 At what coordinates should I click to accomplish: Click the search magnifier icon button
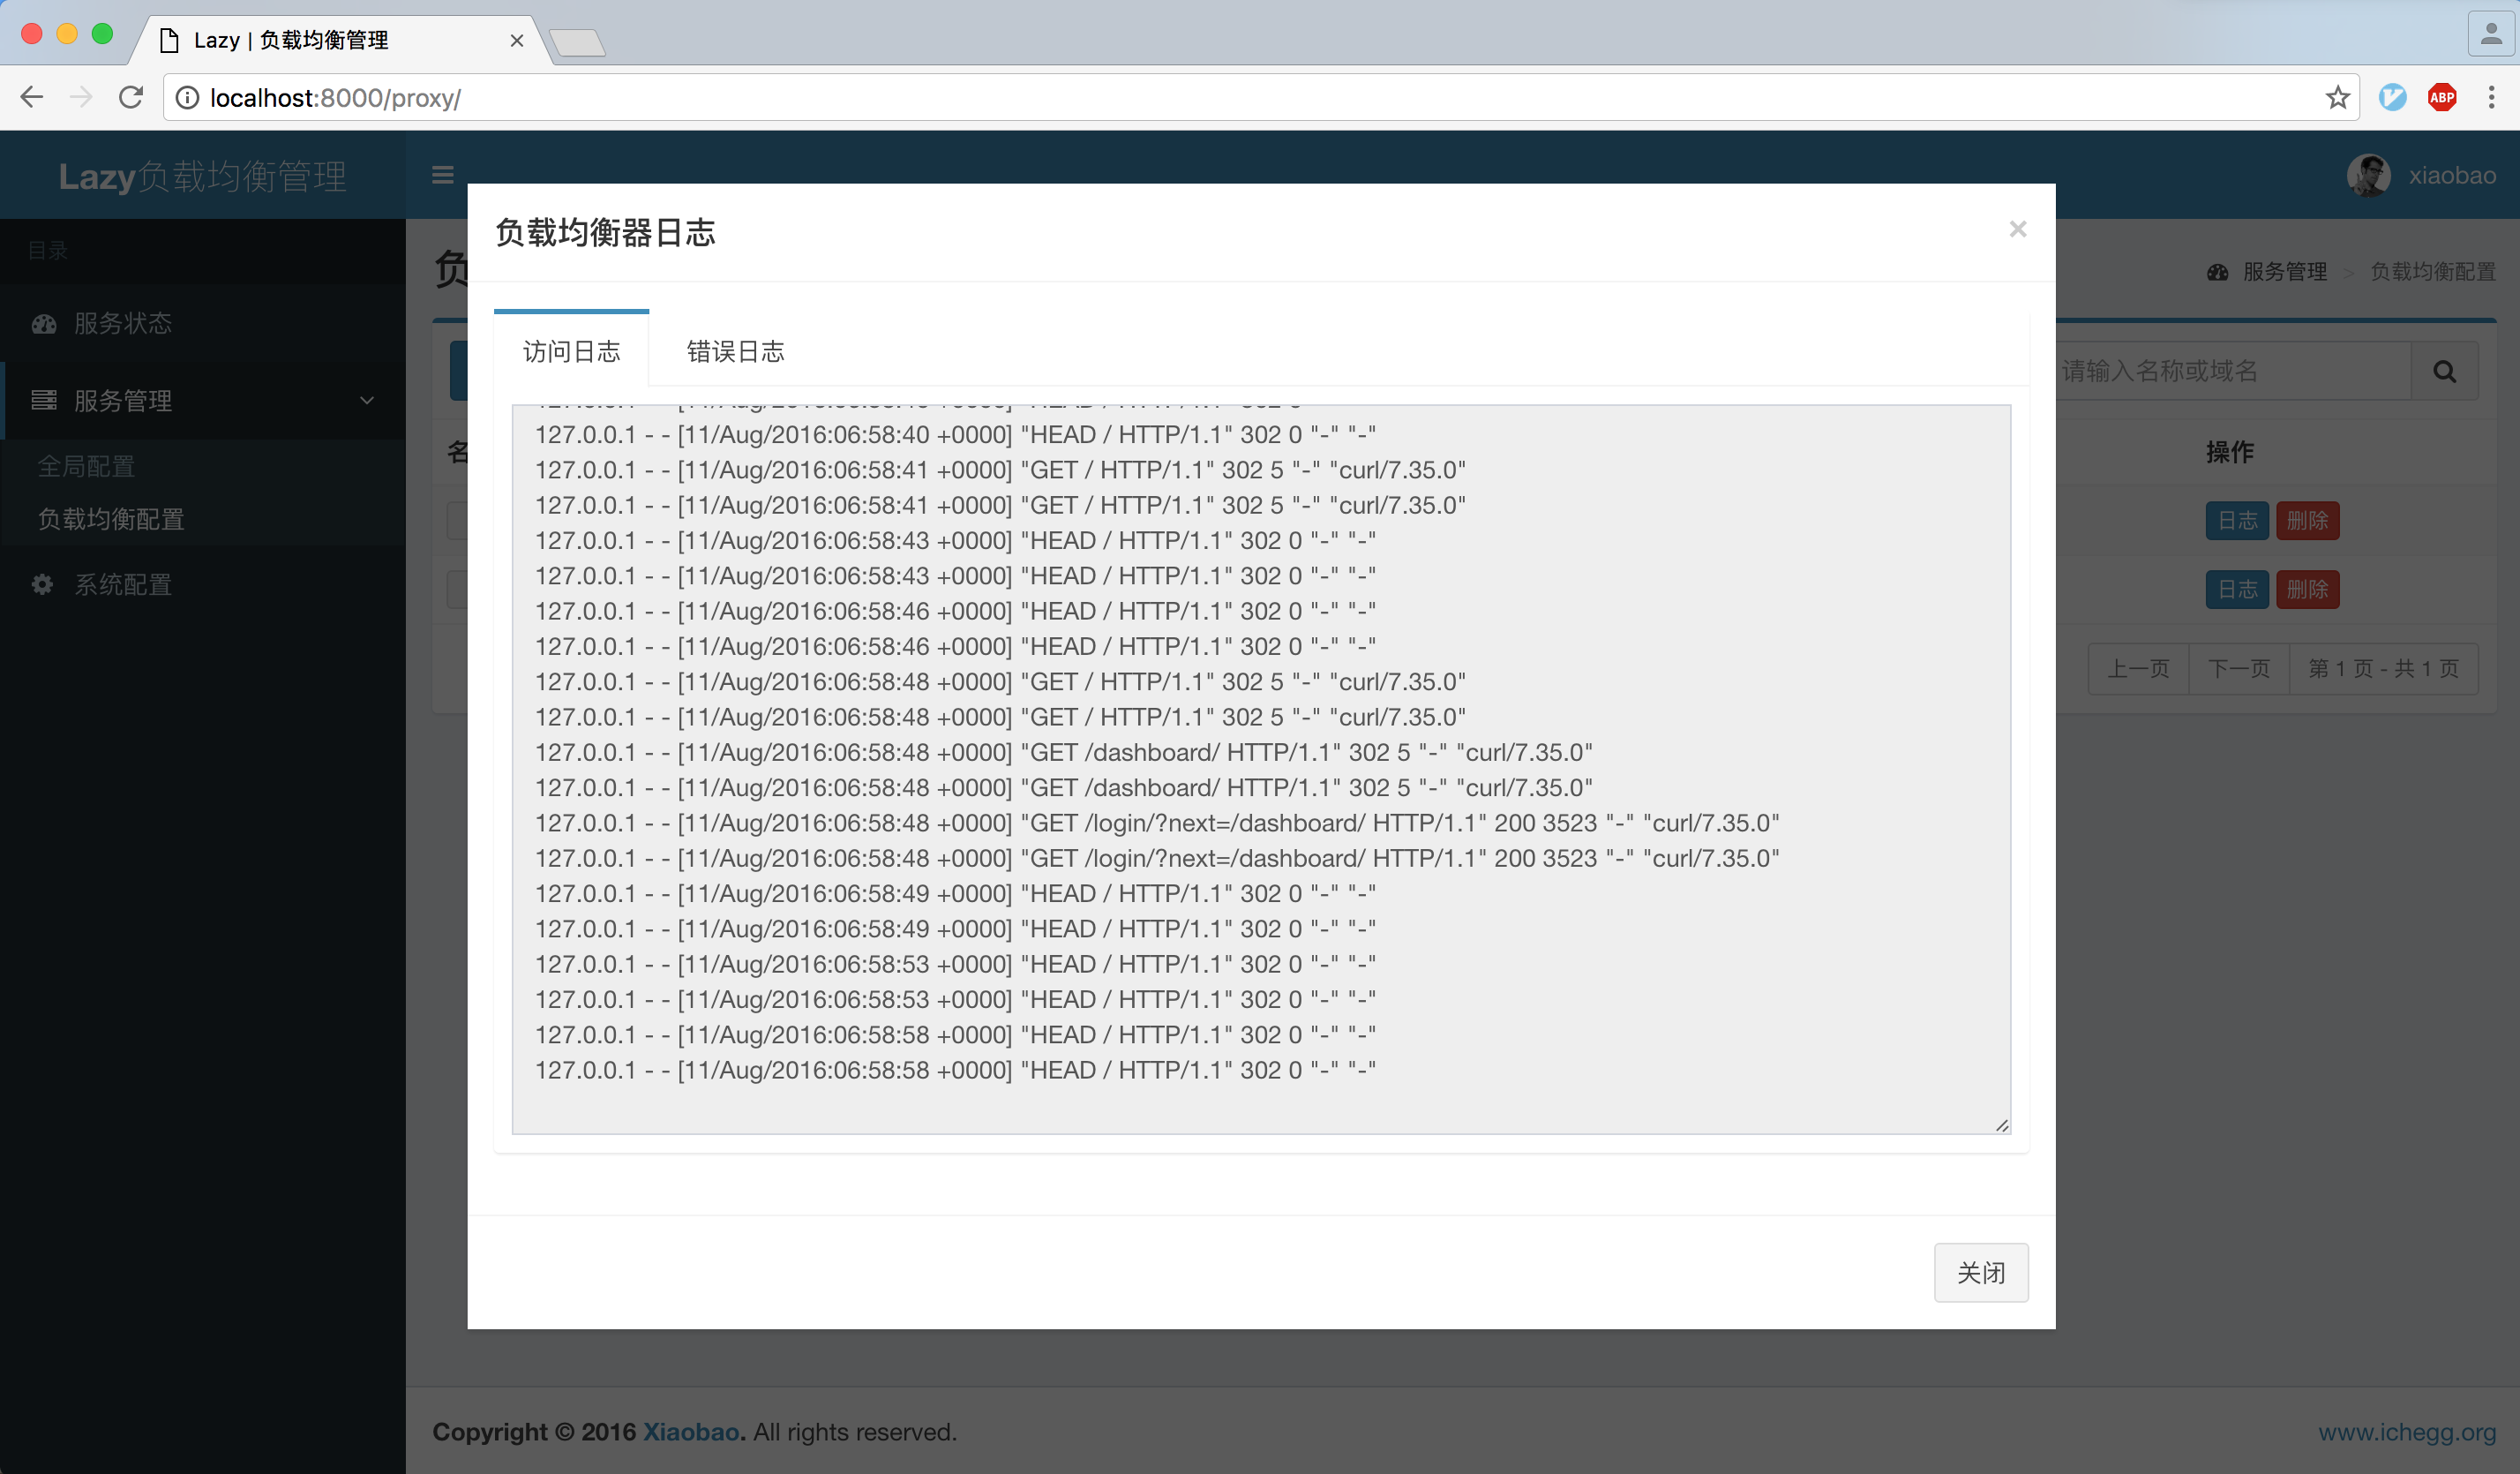(x=2444, y=371)
